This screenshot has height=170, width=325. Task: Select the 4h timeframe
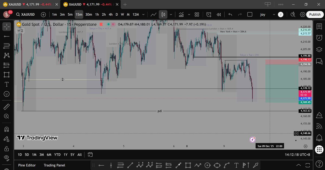point(110,15)
